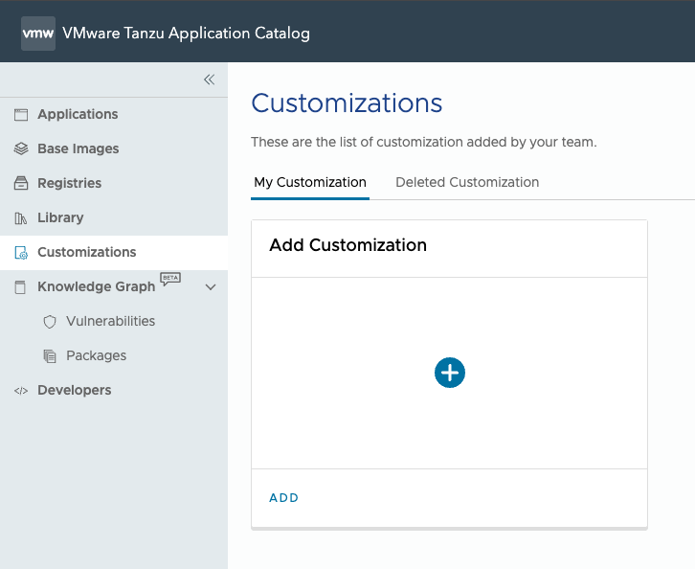Click VMware Tanzu Application Catalog title
The width and height of the screenshot is (695, 569).
click(x=186, y=34)
